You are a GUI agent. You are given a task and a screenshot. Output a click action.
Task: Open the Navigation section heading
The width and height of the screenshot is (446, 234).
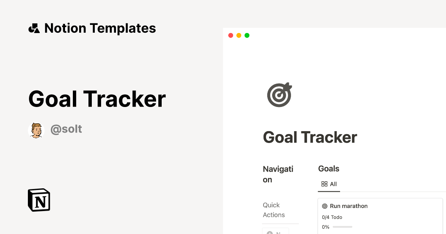[278, 174]
